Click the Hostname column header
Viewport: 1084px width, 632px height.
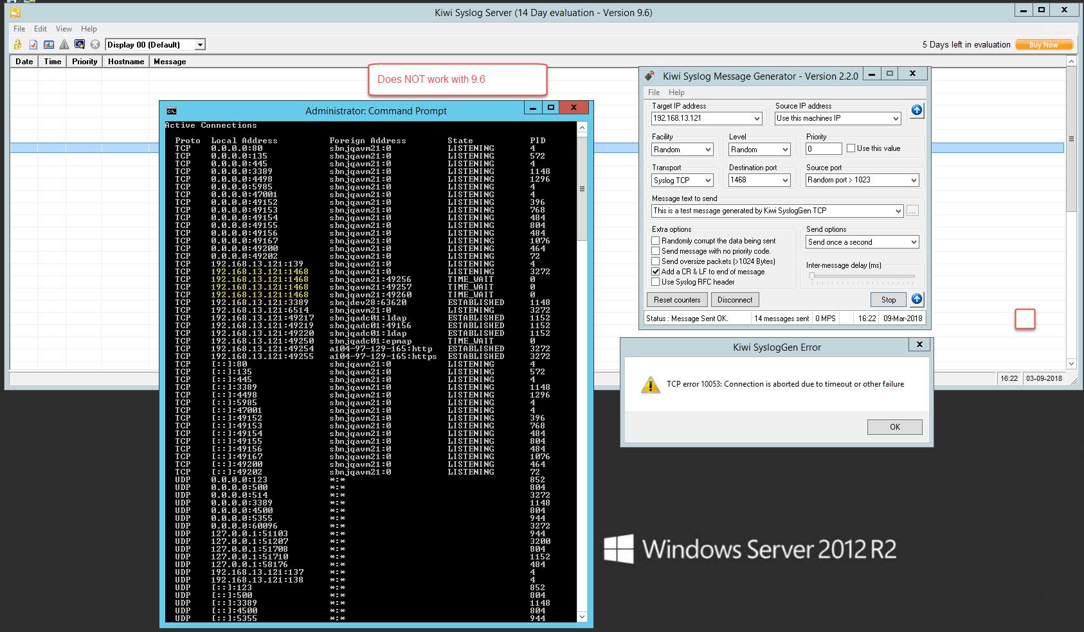point(126,62)
